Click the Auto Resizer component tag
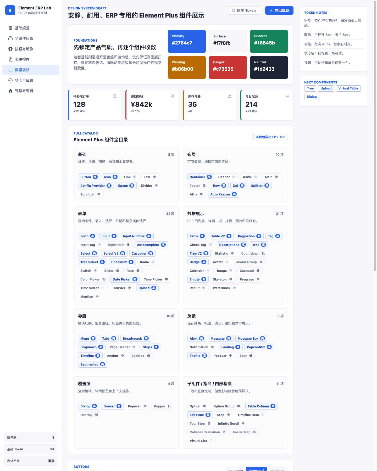The width and height of the screenshot is (377, 471). [x=223, y=194]
